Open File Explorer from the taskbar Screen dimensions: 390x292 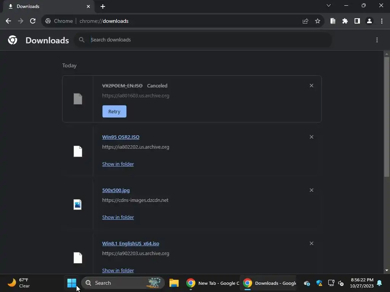[174, 283]
